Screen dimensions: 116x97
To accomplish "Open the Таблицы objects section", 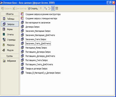I will 10,19.
